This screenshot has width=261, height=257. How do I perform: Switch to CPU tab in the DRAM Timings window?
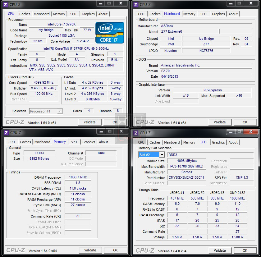point(12,142)
